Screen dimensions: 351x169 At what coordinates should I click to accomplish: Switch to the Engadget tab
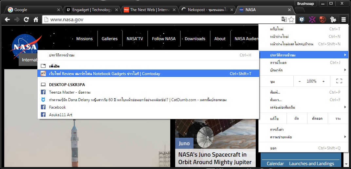92,10
